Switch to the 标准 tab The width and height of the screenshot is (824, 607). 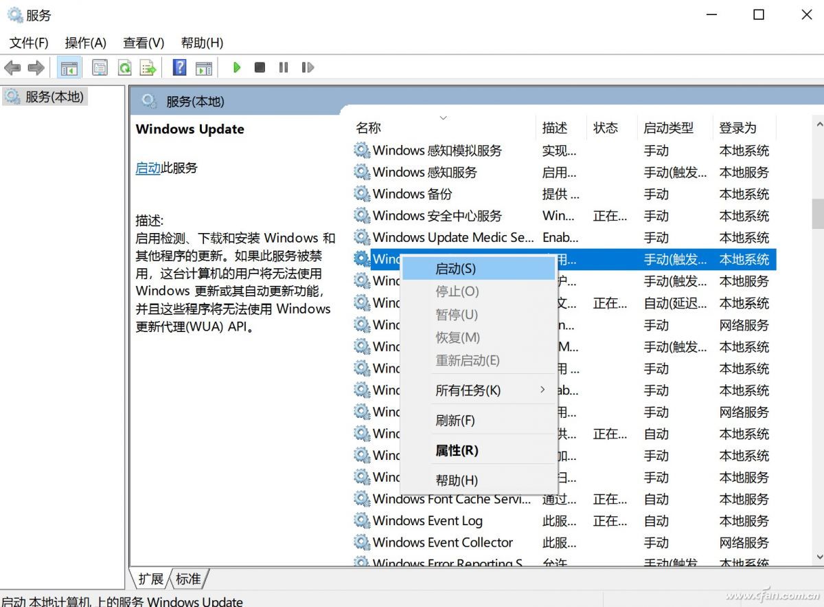[x=187, y=580]
